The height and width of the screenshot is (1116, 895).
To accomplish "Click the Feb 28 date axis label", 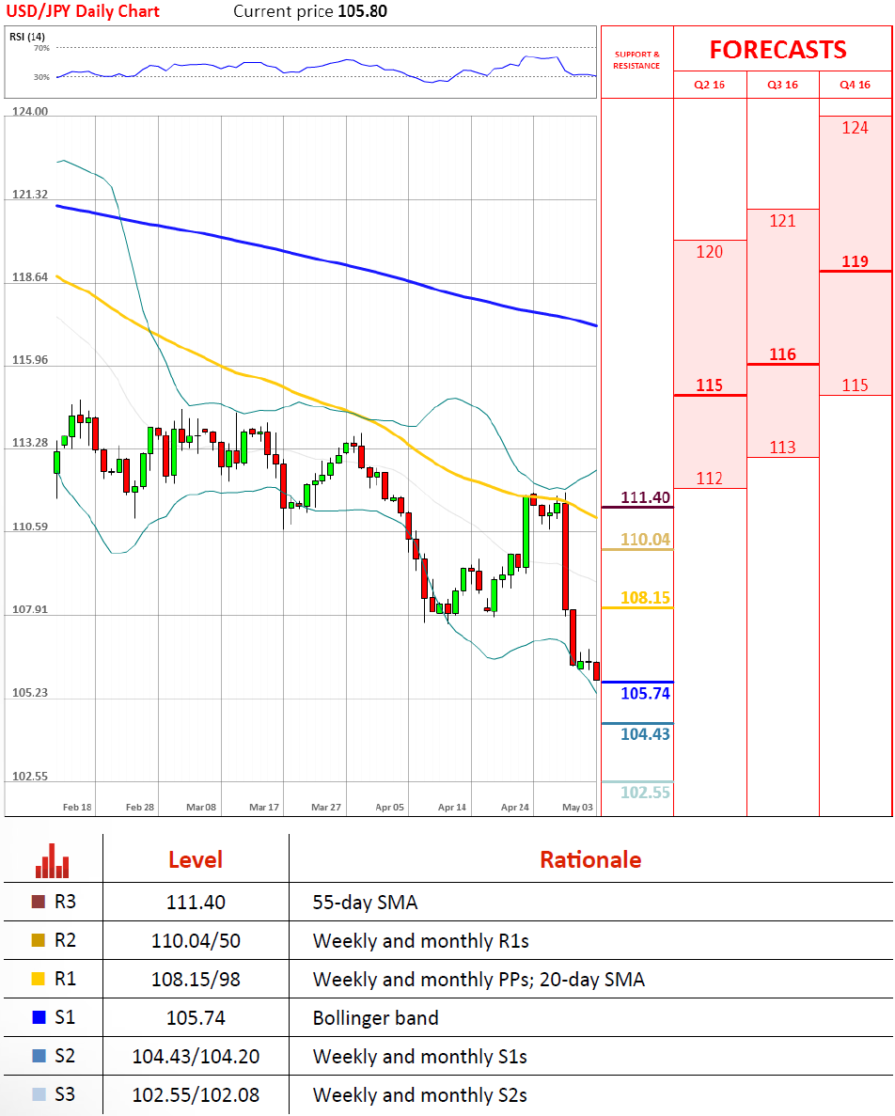I will pyautogui.click(x=139, y=807).
